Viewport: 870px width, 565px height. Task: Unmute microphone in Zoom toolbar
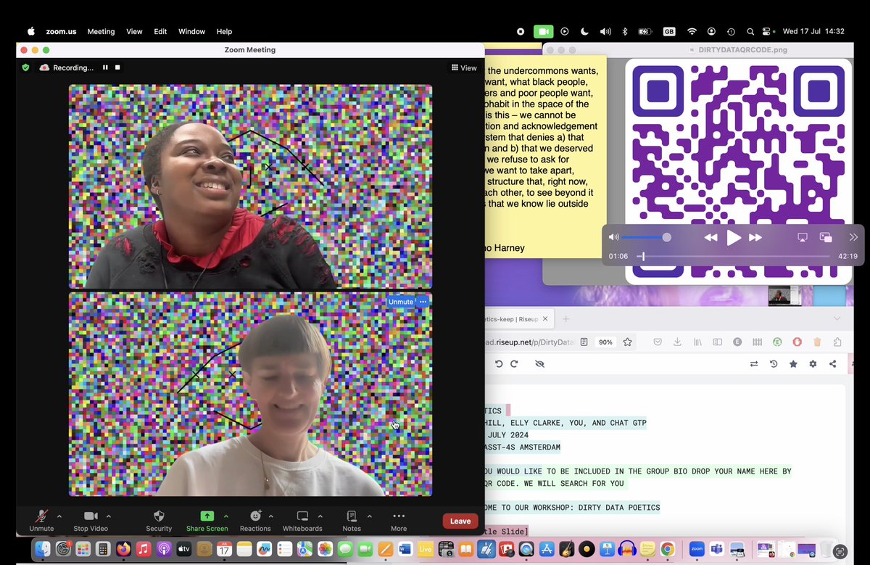coord(41,521)
